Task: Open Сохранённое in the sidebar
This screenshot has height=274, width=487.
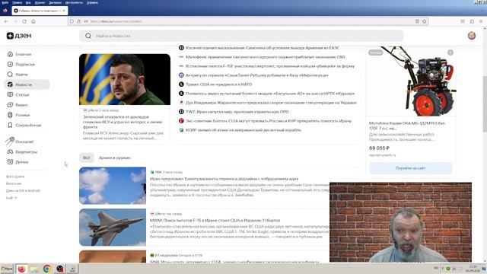Action: [x=24, y=125]
